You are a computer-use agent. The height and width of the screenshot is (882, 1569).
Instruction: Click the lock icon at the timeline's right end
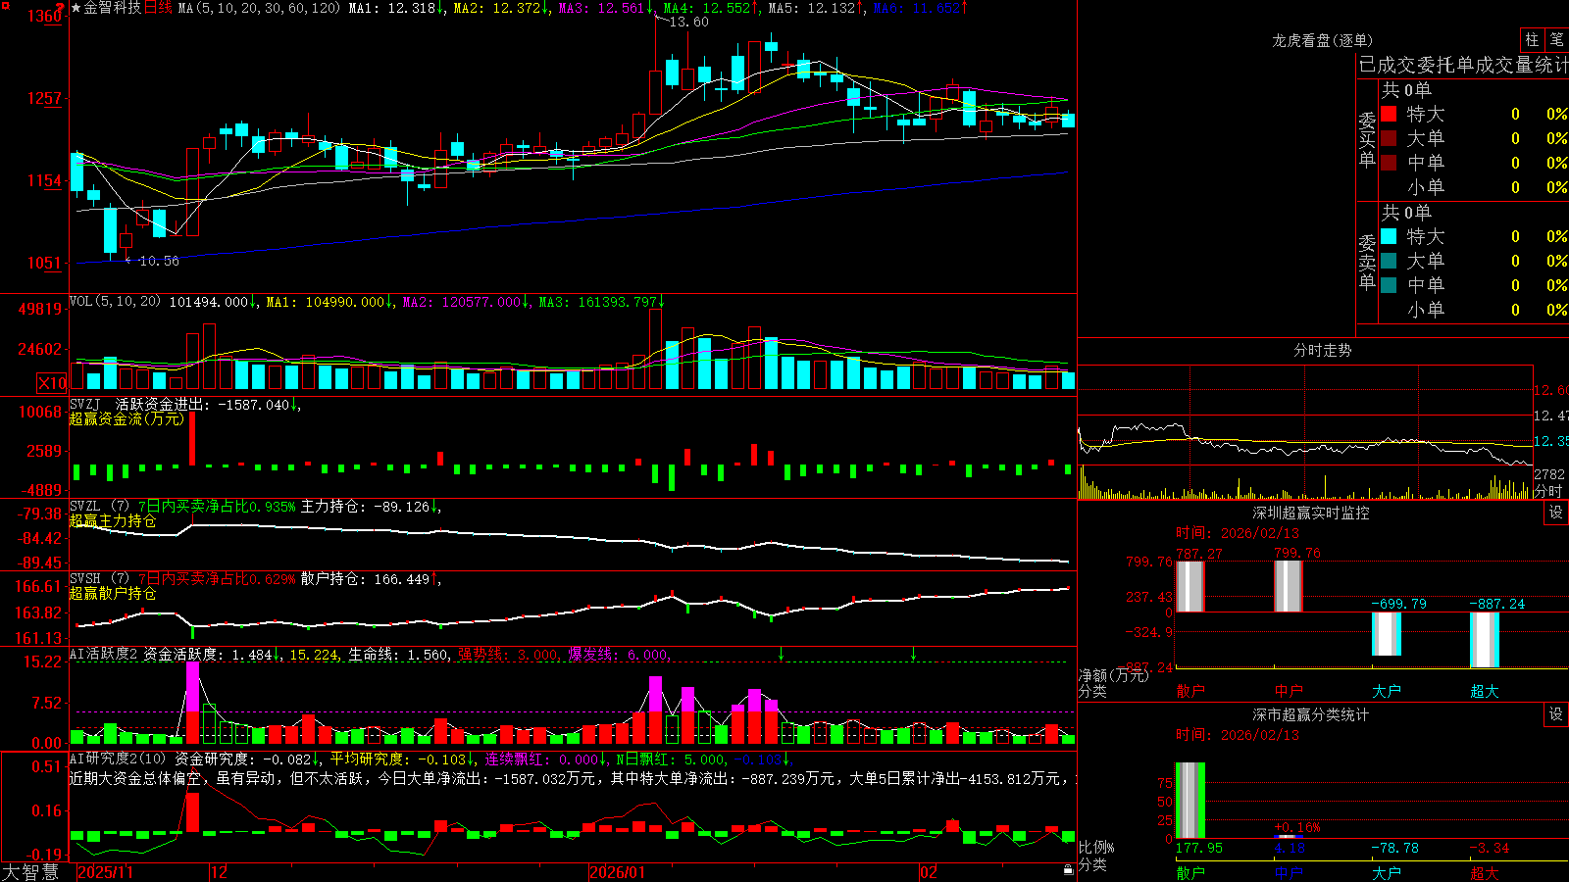tap(1068, 870)
